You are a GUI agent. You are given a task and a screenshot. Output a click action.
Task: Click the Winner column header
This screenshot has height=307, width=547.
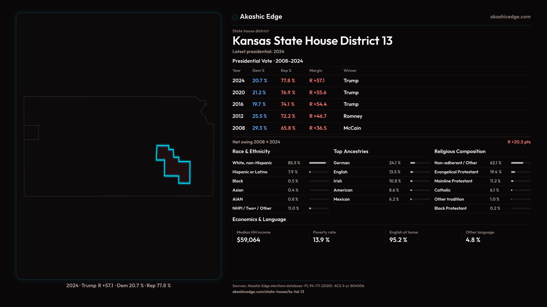[x=350, y=70]
